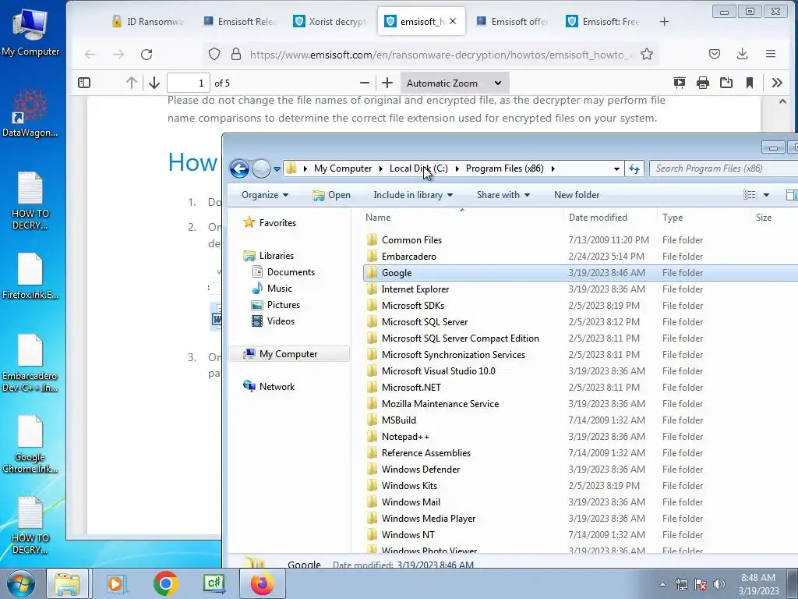Click the PDF current view bookmark icon
The image size is (798, 599).
[x=750, y=83]
